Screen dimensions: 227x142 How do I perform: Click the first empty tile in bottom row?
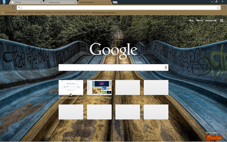tap(71, 112)
